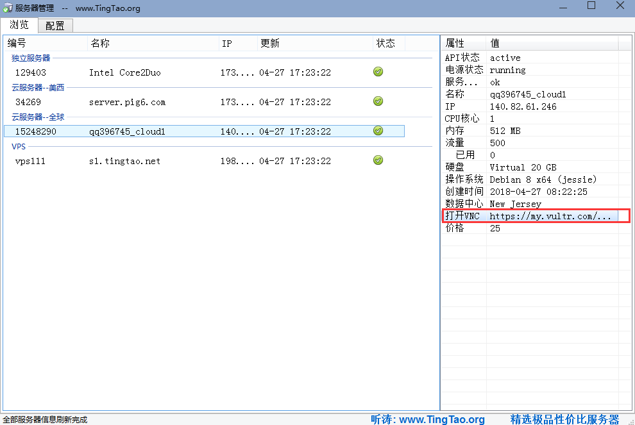
Task: Click the status message 全部服务器信息刷新完成
Action: pyautogui.click(x=44, y=420)
